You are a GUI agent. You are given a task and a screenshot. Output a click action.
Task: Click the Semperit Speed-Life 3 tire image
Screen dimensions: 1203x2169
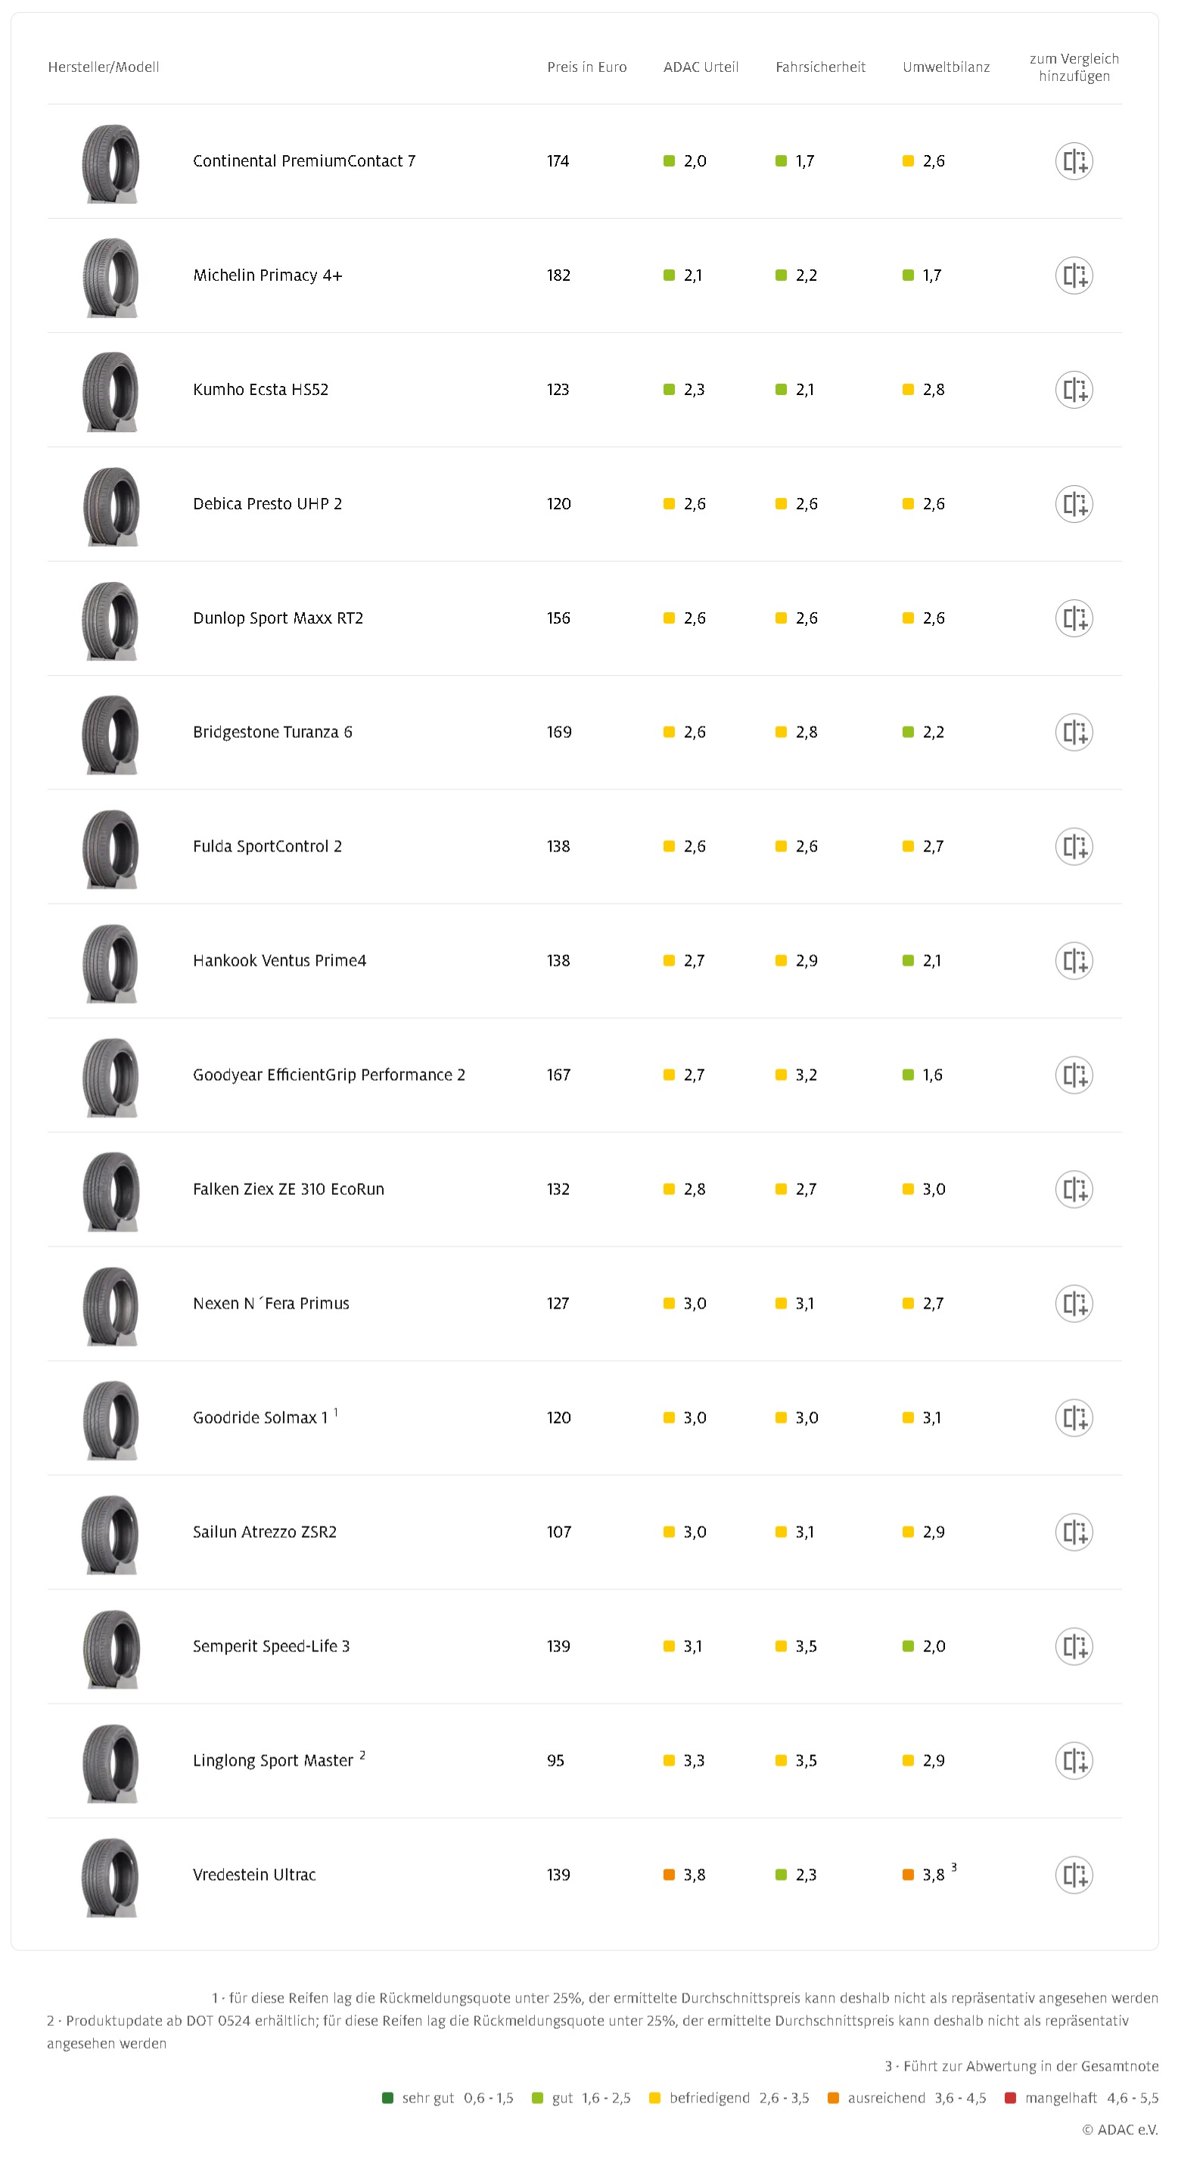(x=110, y=1648)
